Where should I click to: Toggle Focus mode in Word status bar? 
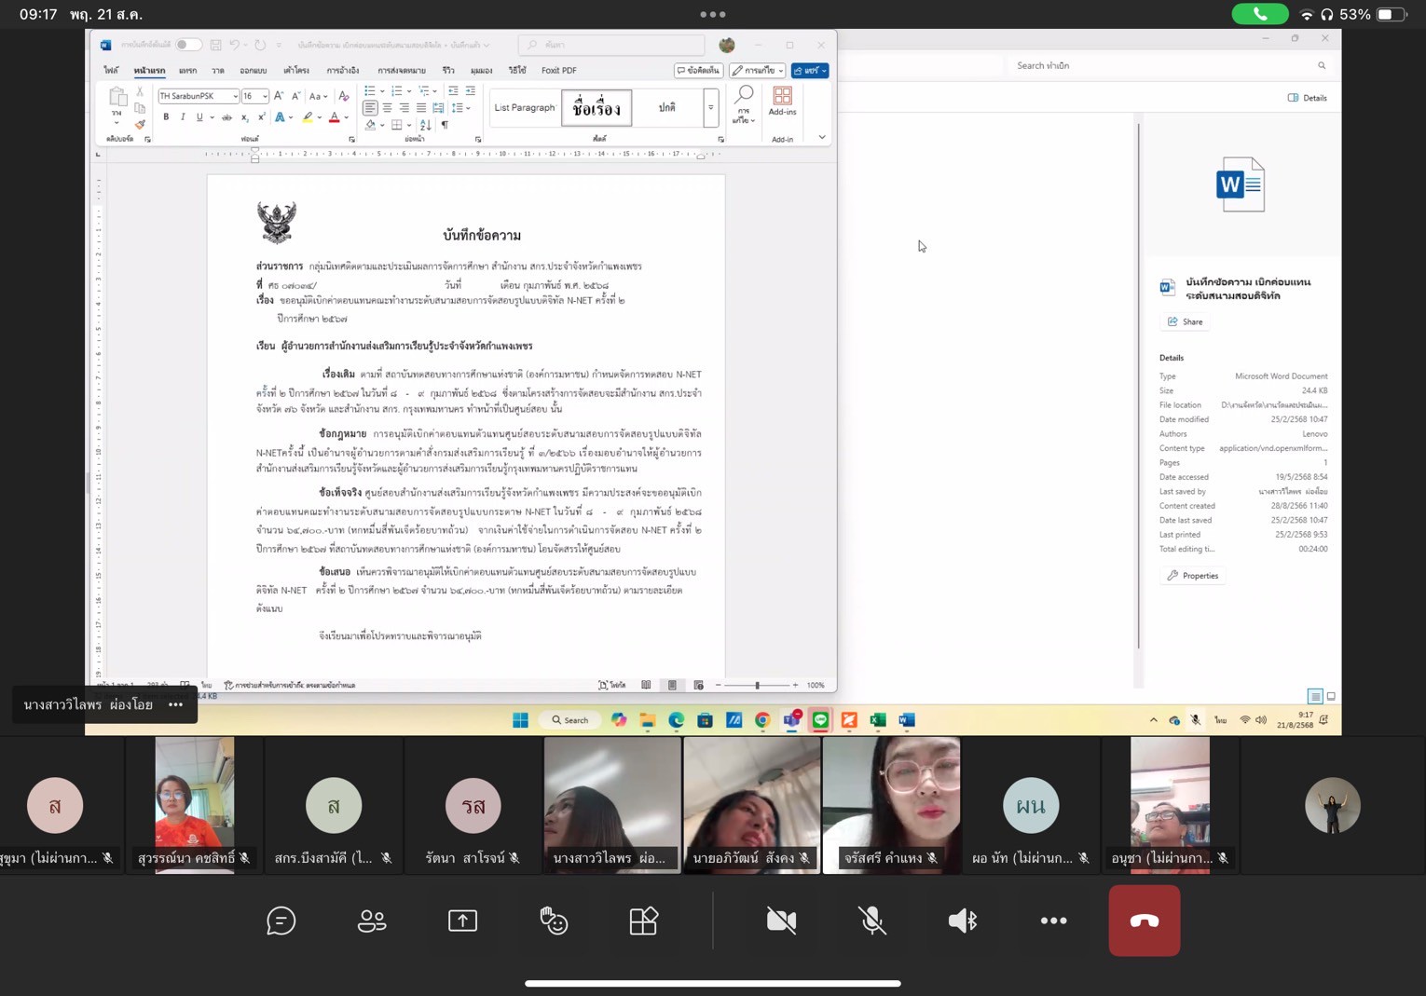click(x=611, y=685)
